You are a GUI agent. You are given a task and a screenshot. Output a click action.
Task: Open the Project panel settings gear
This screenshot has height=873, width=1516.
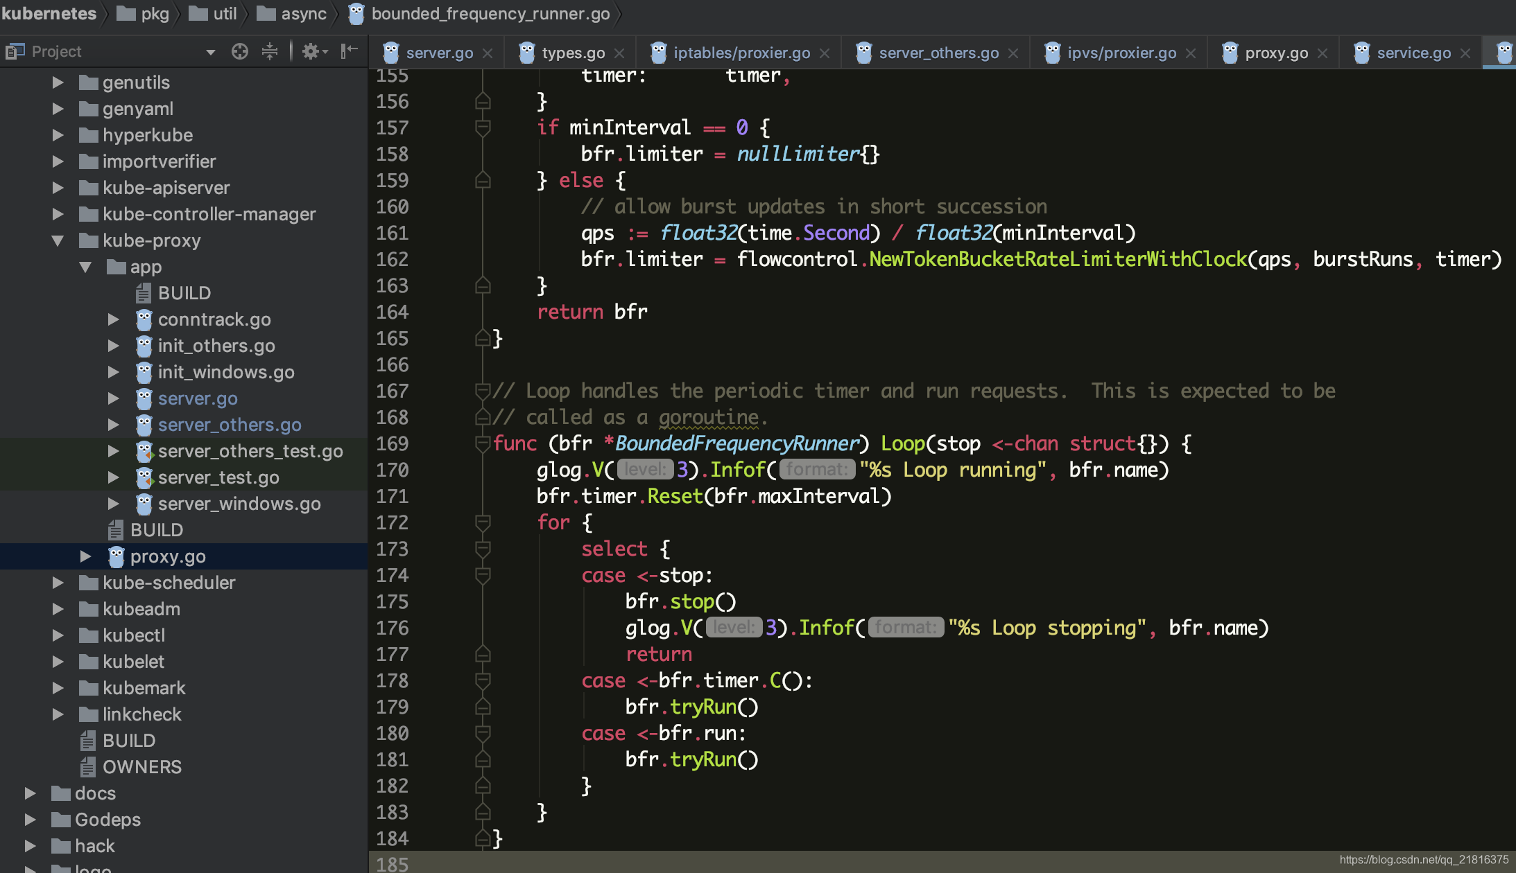[315, 51]
